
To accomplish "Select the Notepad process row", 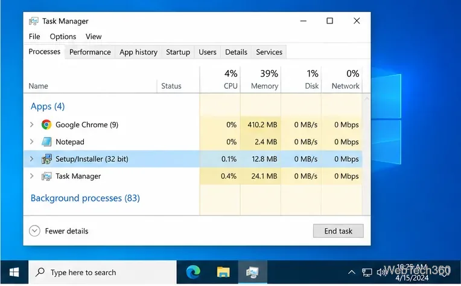I will [192, 142].
